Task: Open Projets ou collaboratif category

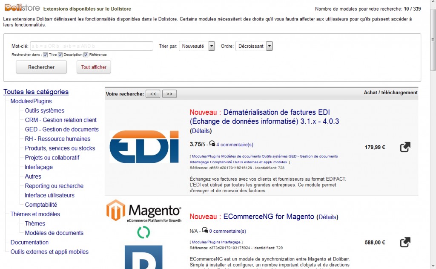Action: click(x=52, y=158)
